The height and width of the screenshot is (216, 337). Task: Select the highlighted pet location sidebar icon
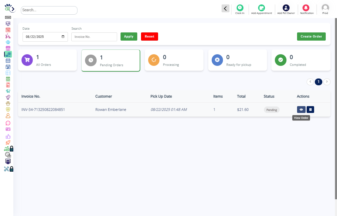tap(8, 54)
